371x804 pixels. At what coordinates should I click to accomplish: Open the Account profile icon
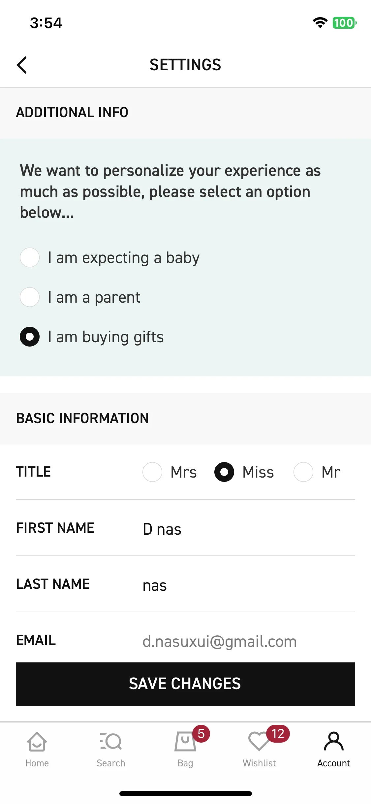pyautogui.click(x=334, y=741)
